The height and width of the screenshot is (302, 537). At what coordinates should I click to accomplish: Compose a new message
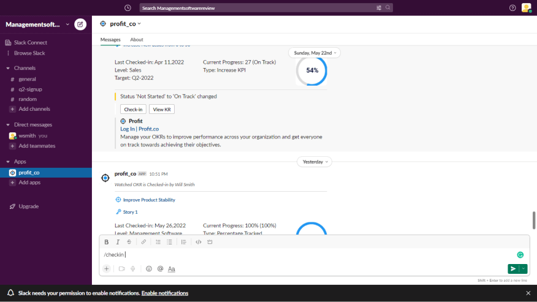pos(80,25)
